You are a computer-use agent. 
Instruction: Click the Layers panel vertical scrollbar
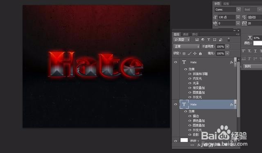(238, 89)
